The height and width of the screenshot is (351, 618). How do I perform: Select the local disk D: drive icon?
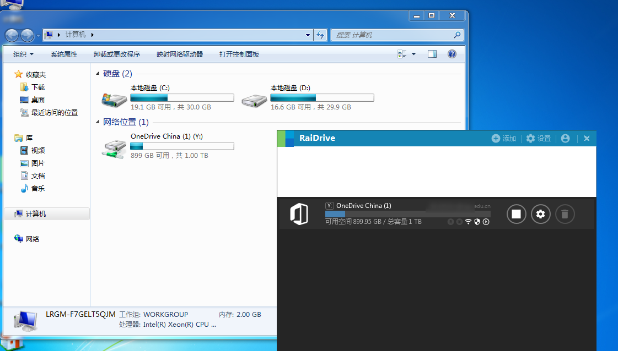pos(254,100)
